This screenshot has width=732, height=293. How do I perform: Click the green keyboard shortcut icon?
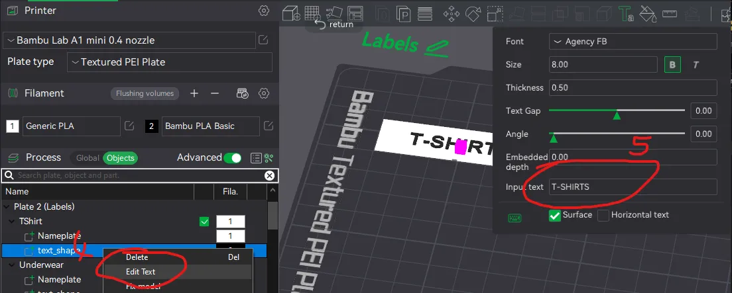(515, 218)
